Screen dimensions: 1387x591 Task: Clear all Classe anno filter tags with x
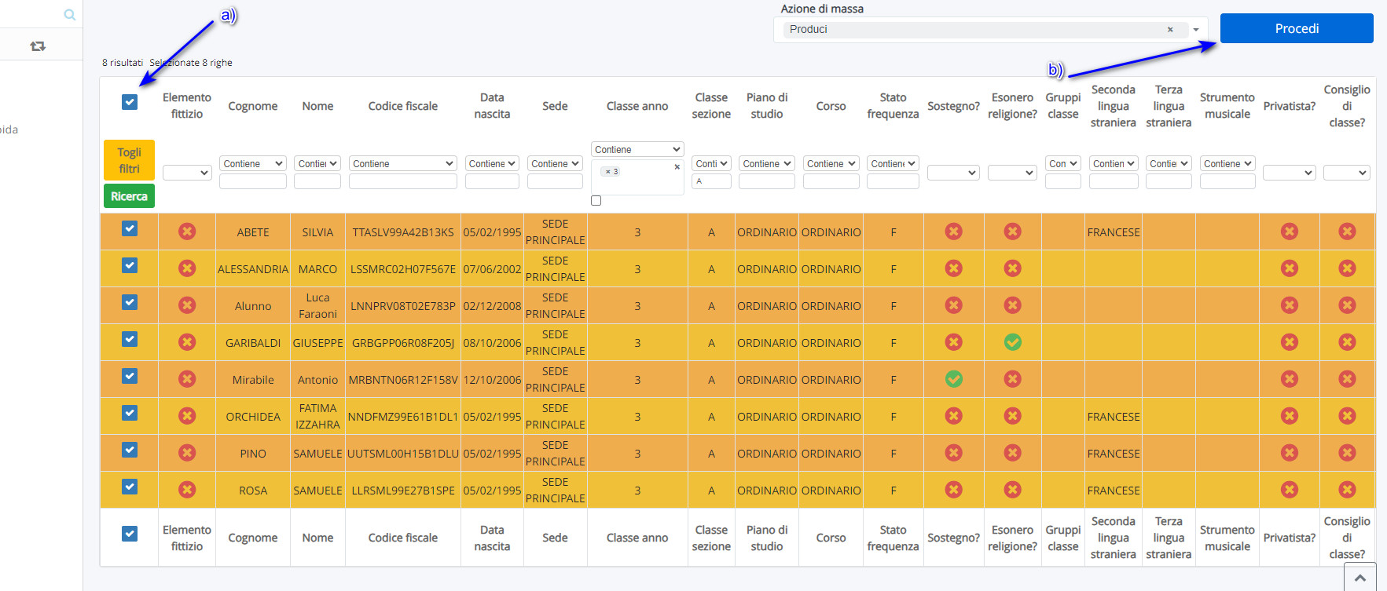(677, 166)
